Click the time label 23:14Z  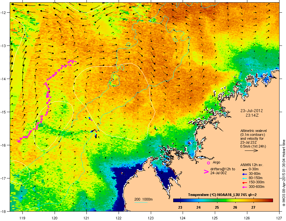252,115
